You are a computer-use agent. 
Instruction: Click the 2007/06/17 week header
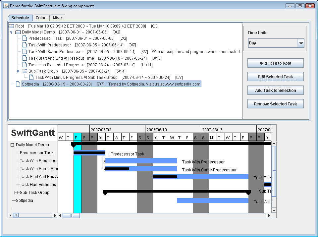[x=229, y=129]
